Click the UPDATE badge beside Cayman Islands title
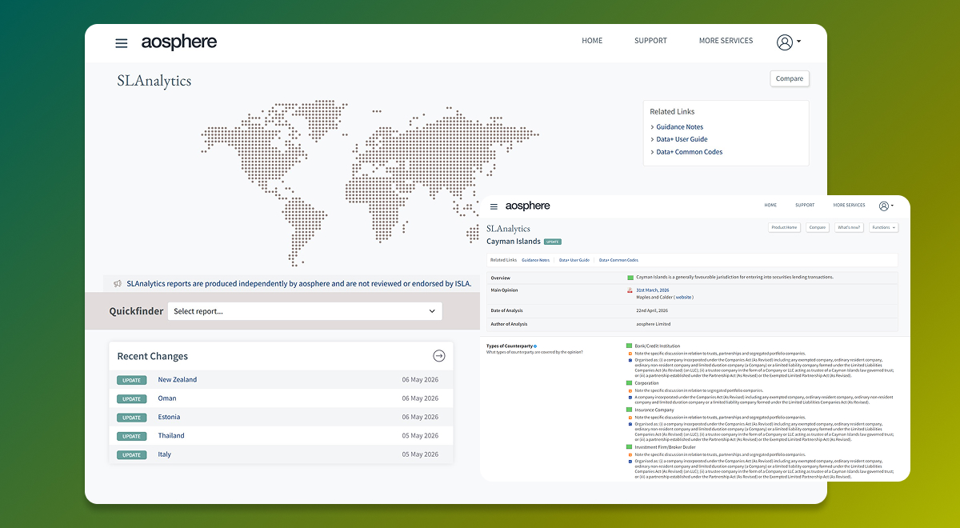 (x=553, y=242)
